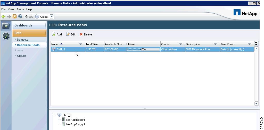This screenshot has height=130, width=264.
Task: Click the table scroll down arrow
Action: tap(256, 104)
